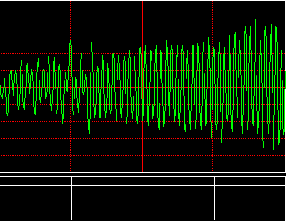The height and width of the screenshot is (221, 286).
Task: Click the green spike at left dotted line
Action: click(70, 42)
